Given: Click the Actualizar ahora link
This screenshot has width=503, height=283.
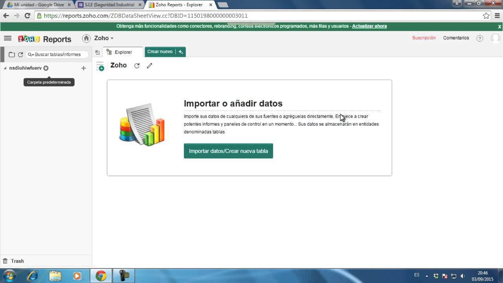Looking at the screenshot, I should pyautogui.click(x=369, y=26).
